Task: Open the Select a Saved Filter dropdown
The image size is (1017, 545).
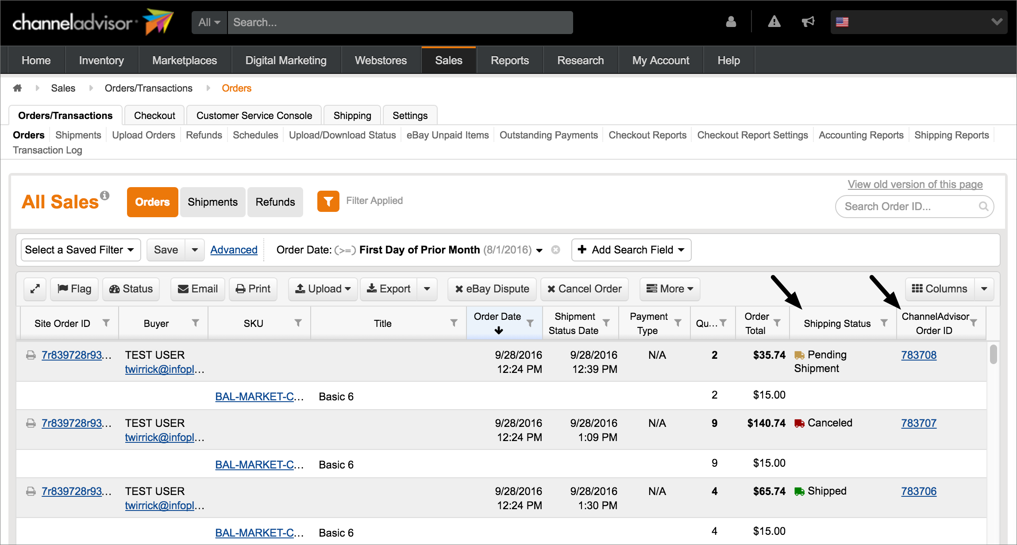Action: click(81, 250)
